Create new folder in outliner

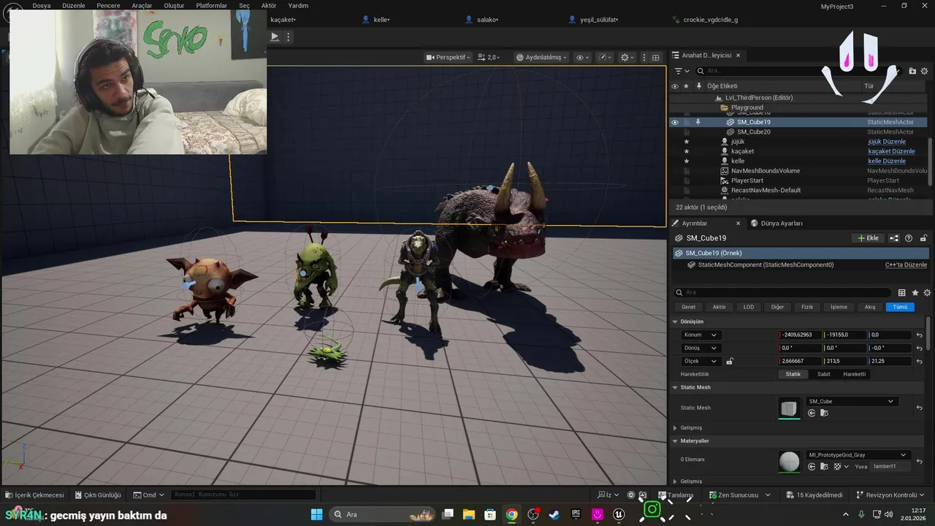tap(912, 71)
